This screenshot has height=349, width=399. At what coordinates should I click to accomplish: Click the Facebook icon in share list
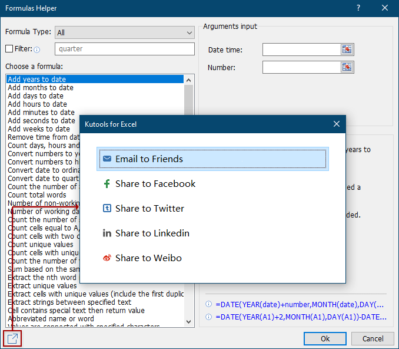pos(107,184)
